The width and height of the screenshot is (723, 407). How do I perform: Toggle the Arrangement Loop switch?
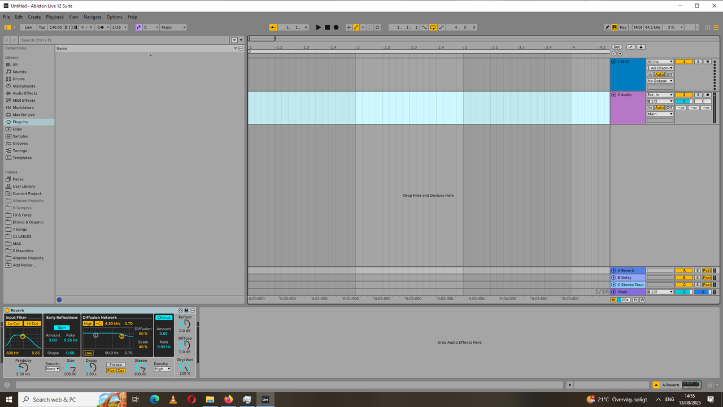(x=433, y=27)
